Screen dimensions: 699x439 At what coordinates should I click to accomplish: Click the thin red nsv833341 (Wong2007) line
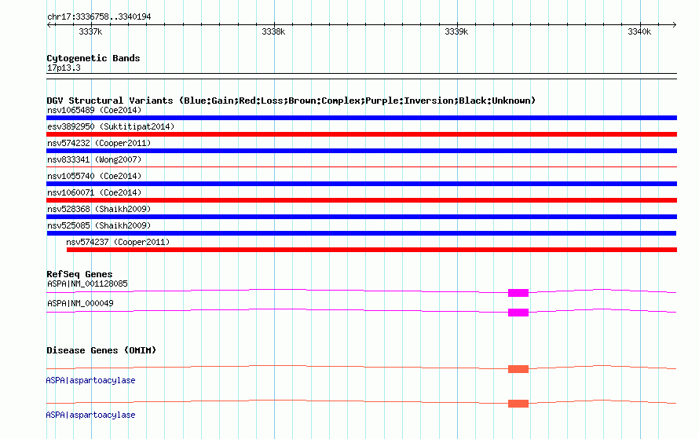[x=361, y=166]
